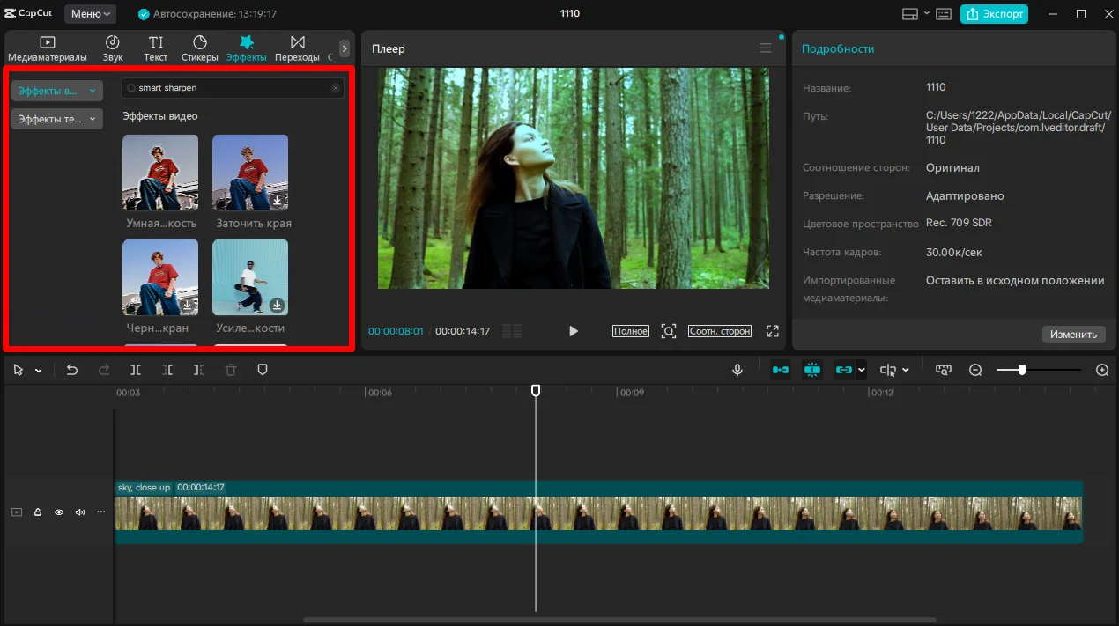The height and width of the screenshot is (626, 1119).
Task: Add a marker with the marker icon
Action: click(262, 371)
